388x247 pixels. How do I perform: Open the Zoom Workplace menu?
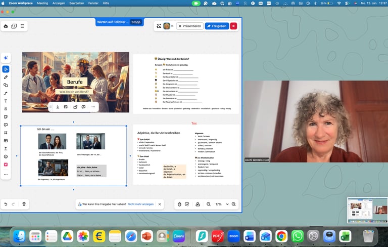[21, 3]
